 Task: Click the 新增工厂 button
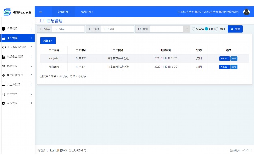click(48, 41)
